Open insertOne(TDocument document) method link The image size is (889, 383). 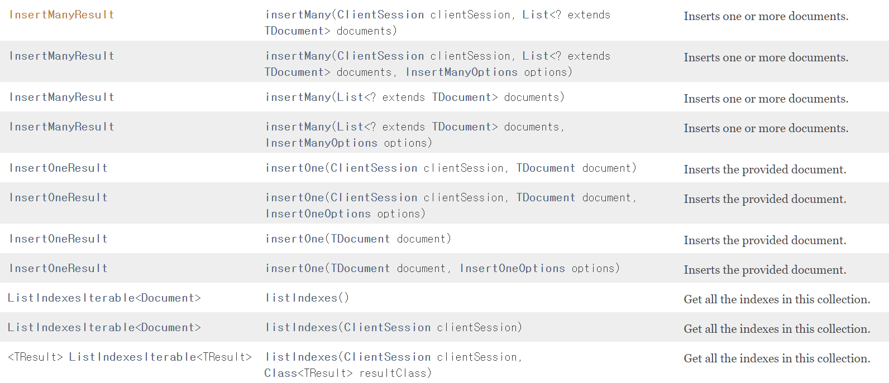coord(294,239)
